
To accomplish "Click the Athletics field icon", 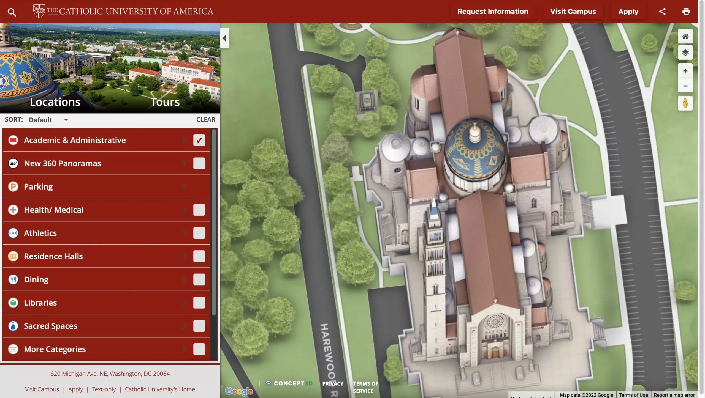I will (13, 233).
